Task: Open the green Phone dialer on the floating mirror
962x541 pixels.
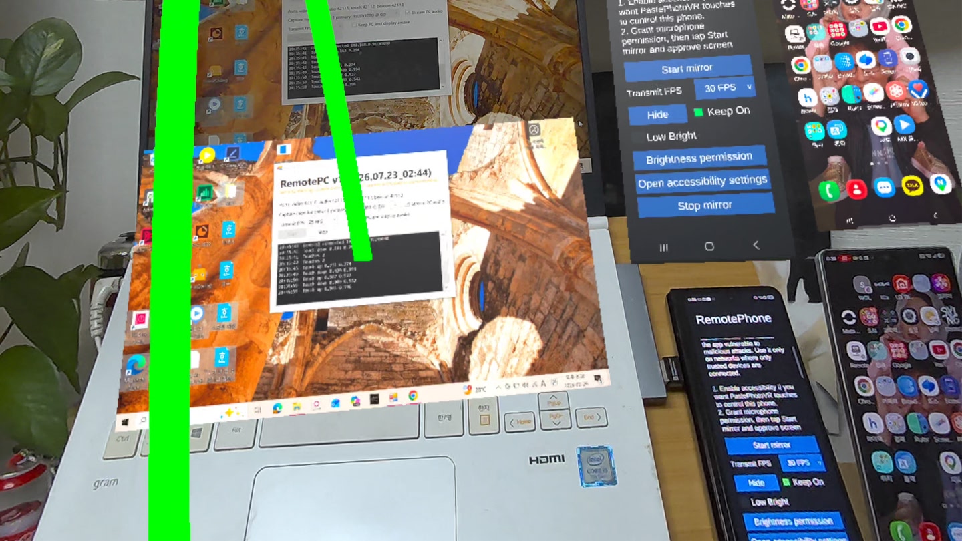Action: click(829, 190)
